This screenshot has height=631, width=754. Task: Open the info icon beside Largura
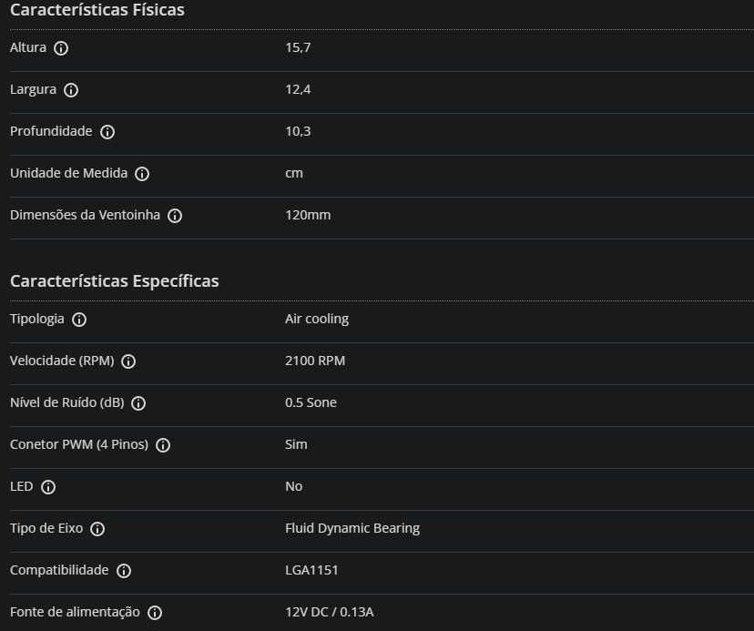pos(71,90)
